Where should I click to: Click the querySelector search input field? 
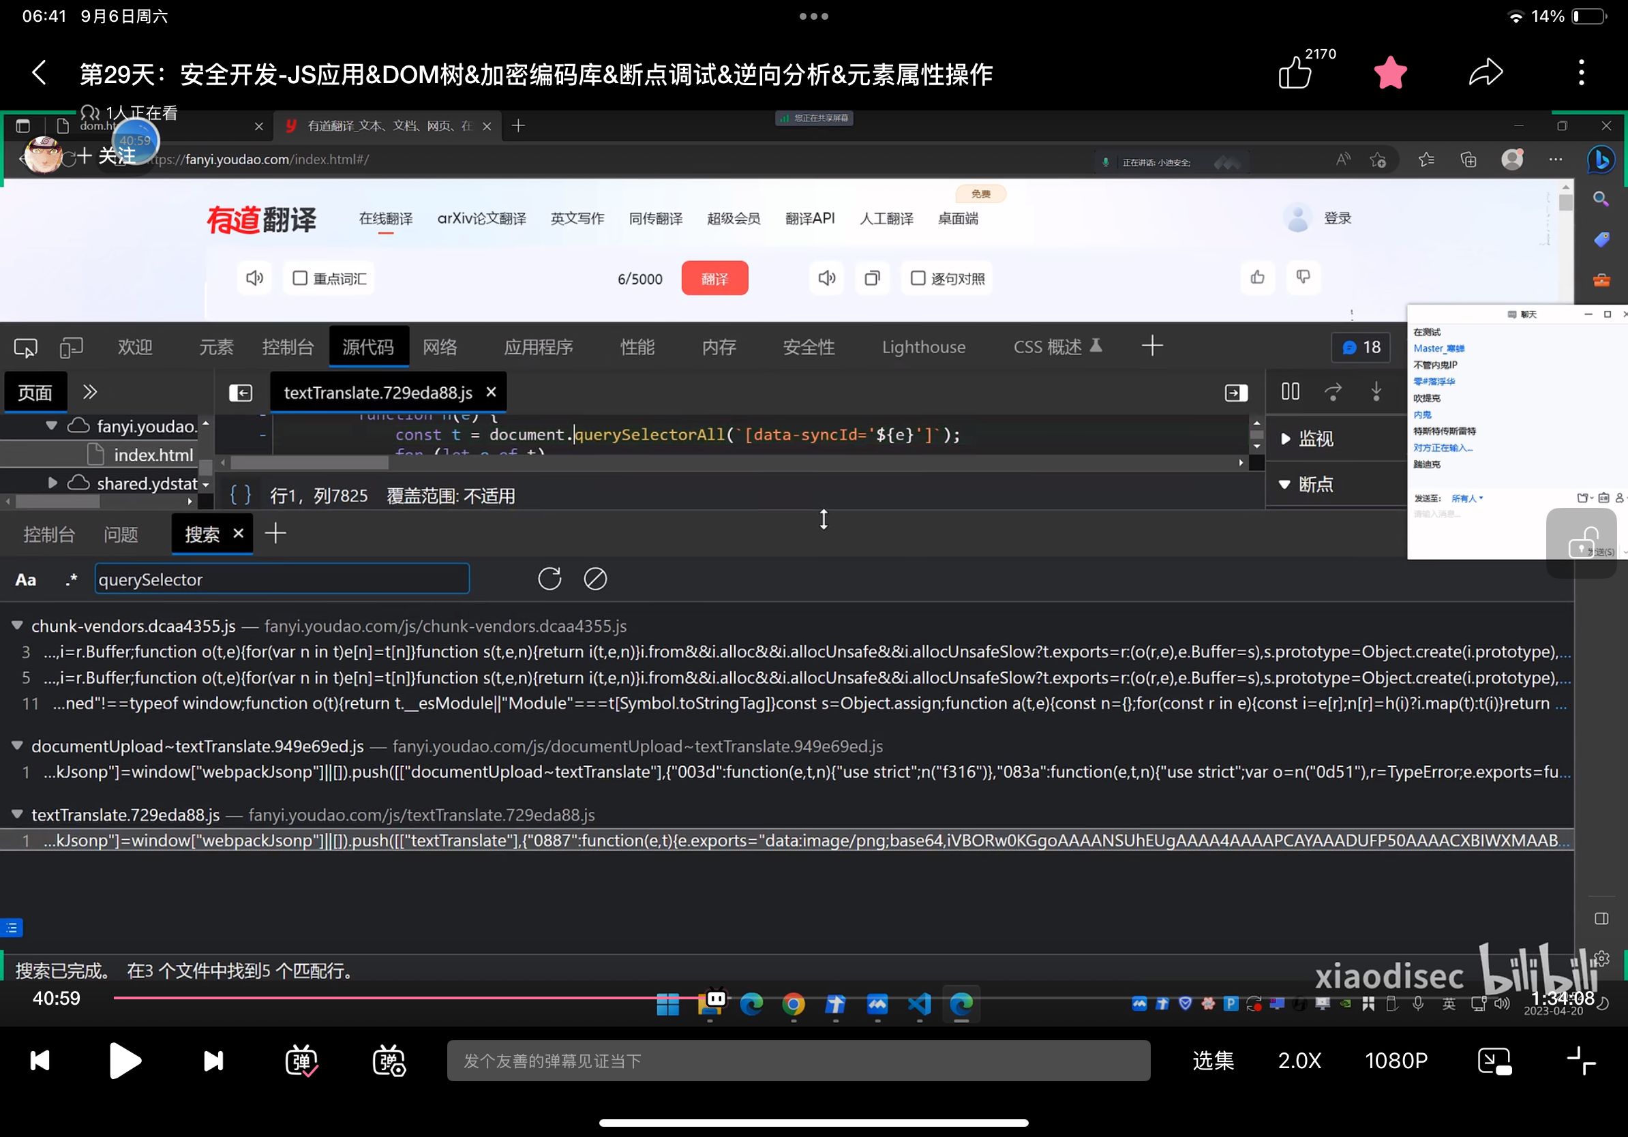282,579
